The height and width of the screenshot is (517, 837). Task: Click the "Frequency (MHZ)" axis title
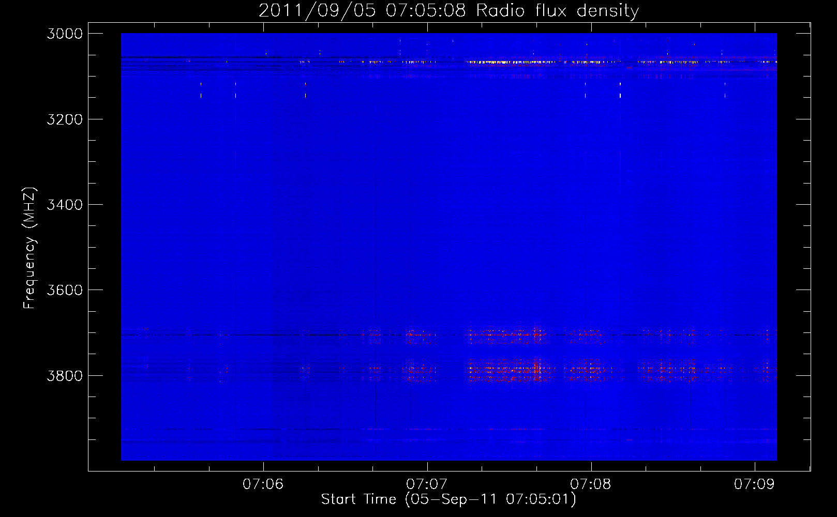click(x=29, y=248)
